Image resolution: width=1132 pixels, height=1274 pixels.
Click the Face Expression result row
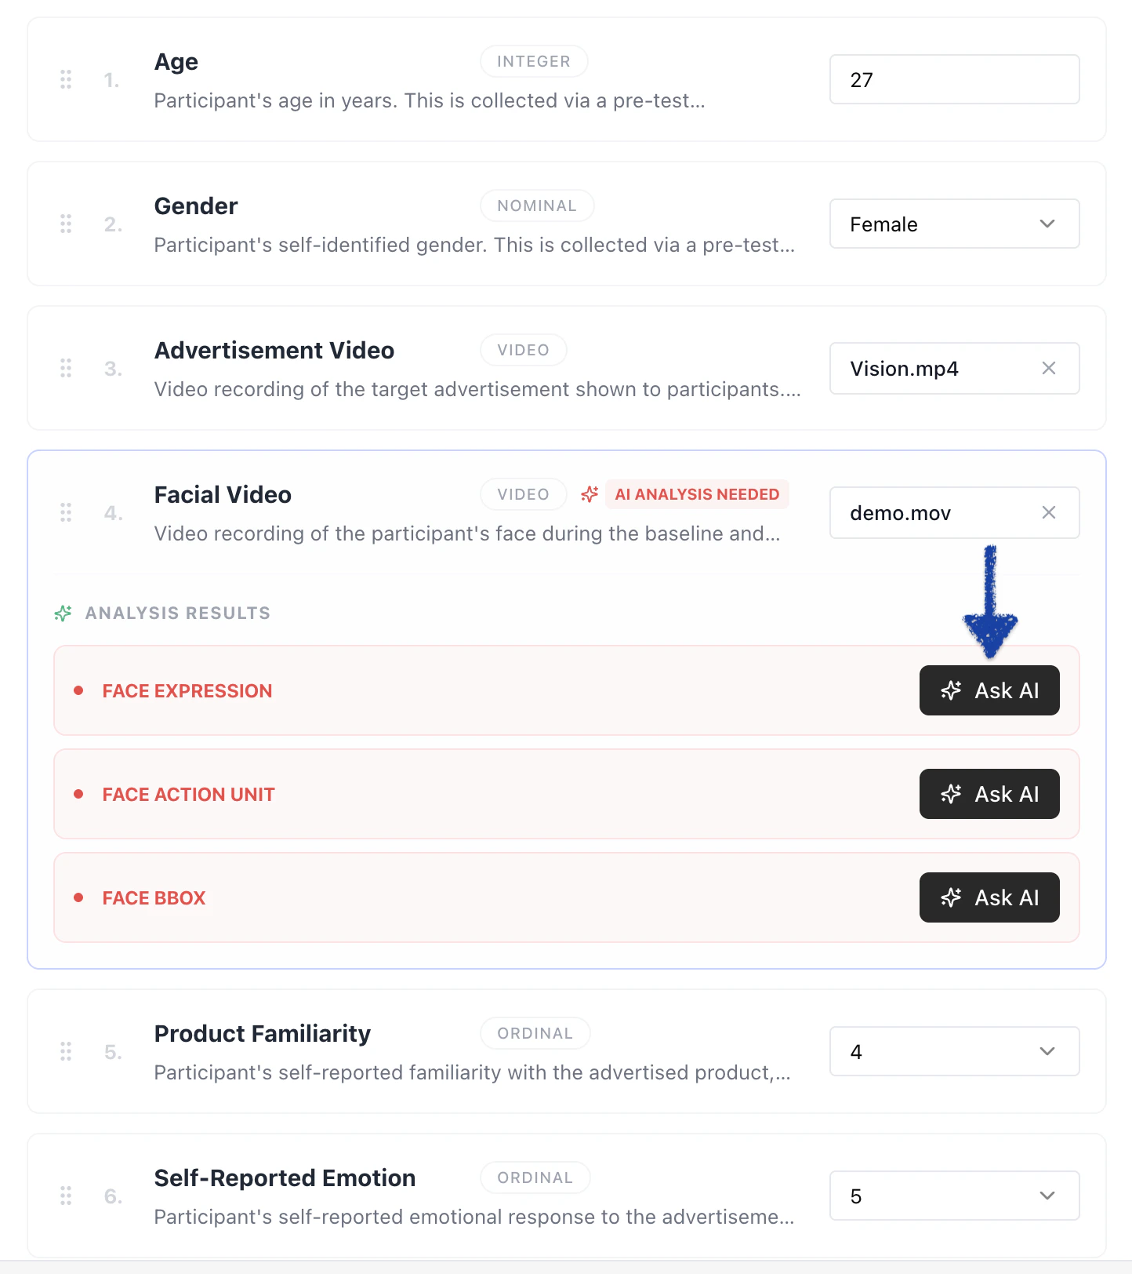pos(470,690)
